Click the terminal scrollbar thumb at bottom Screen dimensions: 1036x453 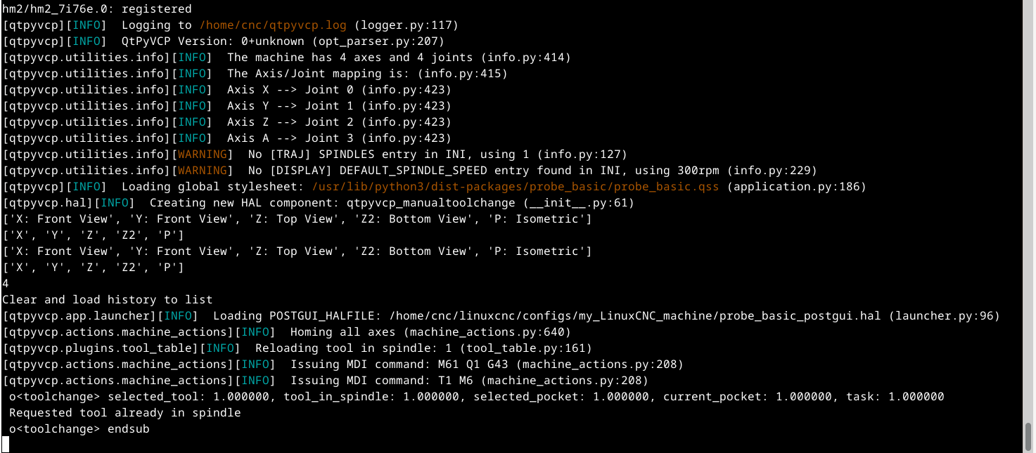tap(1029, 437)
